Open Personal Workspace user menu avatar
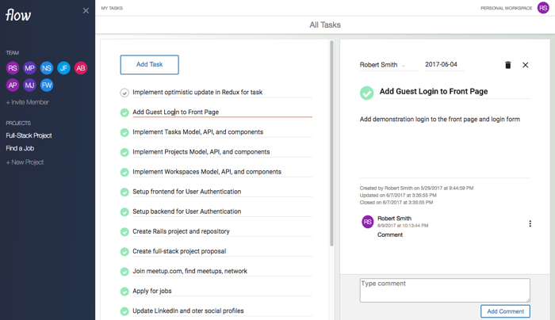The width and height of the screenshot is (555, 320). [x=543, y=8]
